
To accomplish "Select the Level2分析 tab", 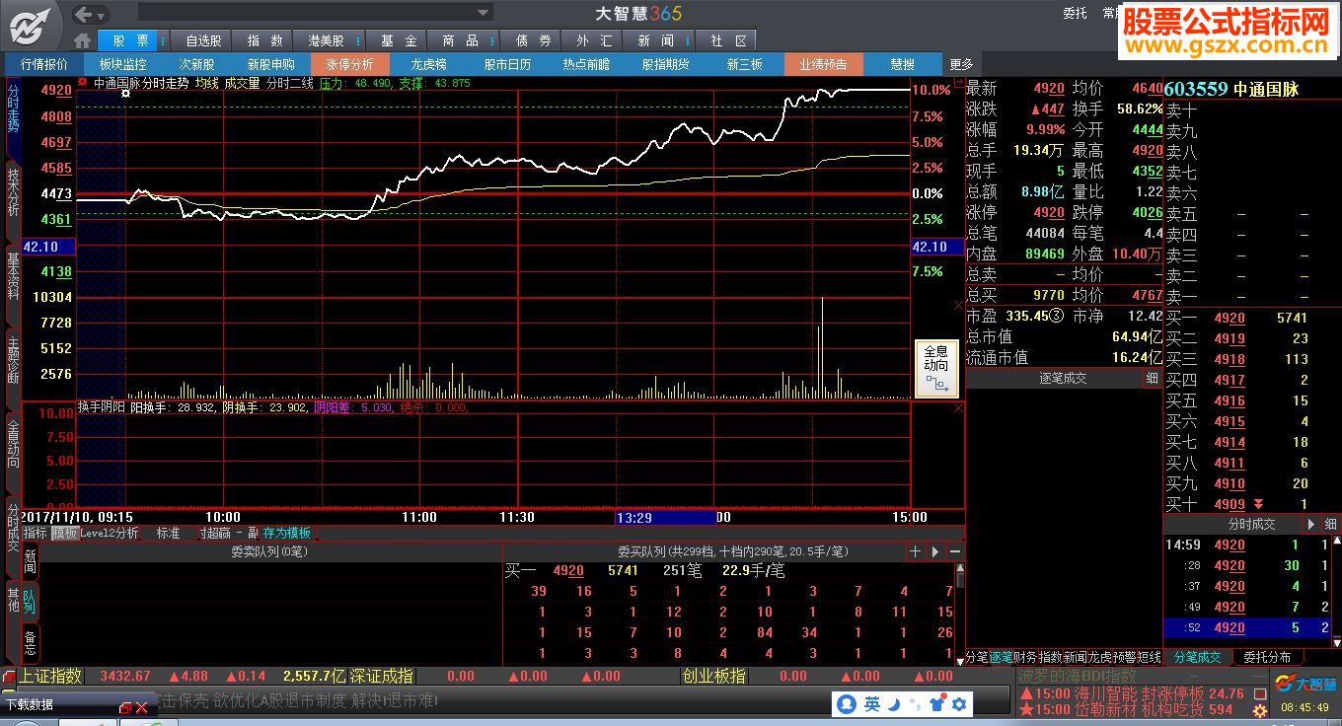I will [110, 533].
